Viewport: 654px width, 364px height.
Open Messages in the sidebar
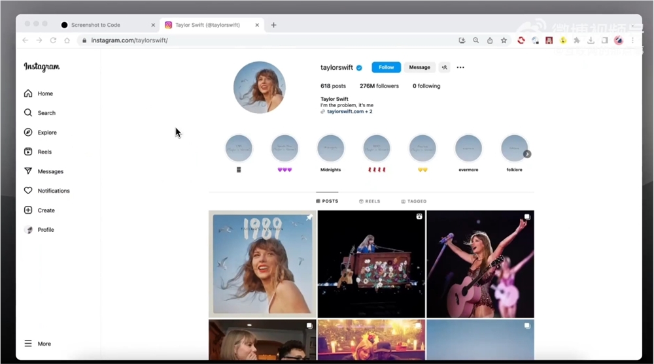[44, 171]
